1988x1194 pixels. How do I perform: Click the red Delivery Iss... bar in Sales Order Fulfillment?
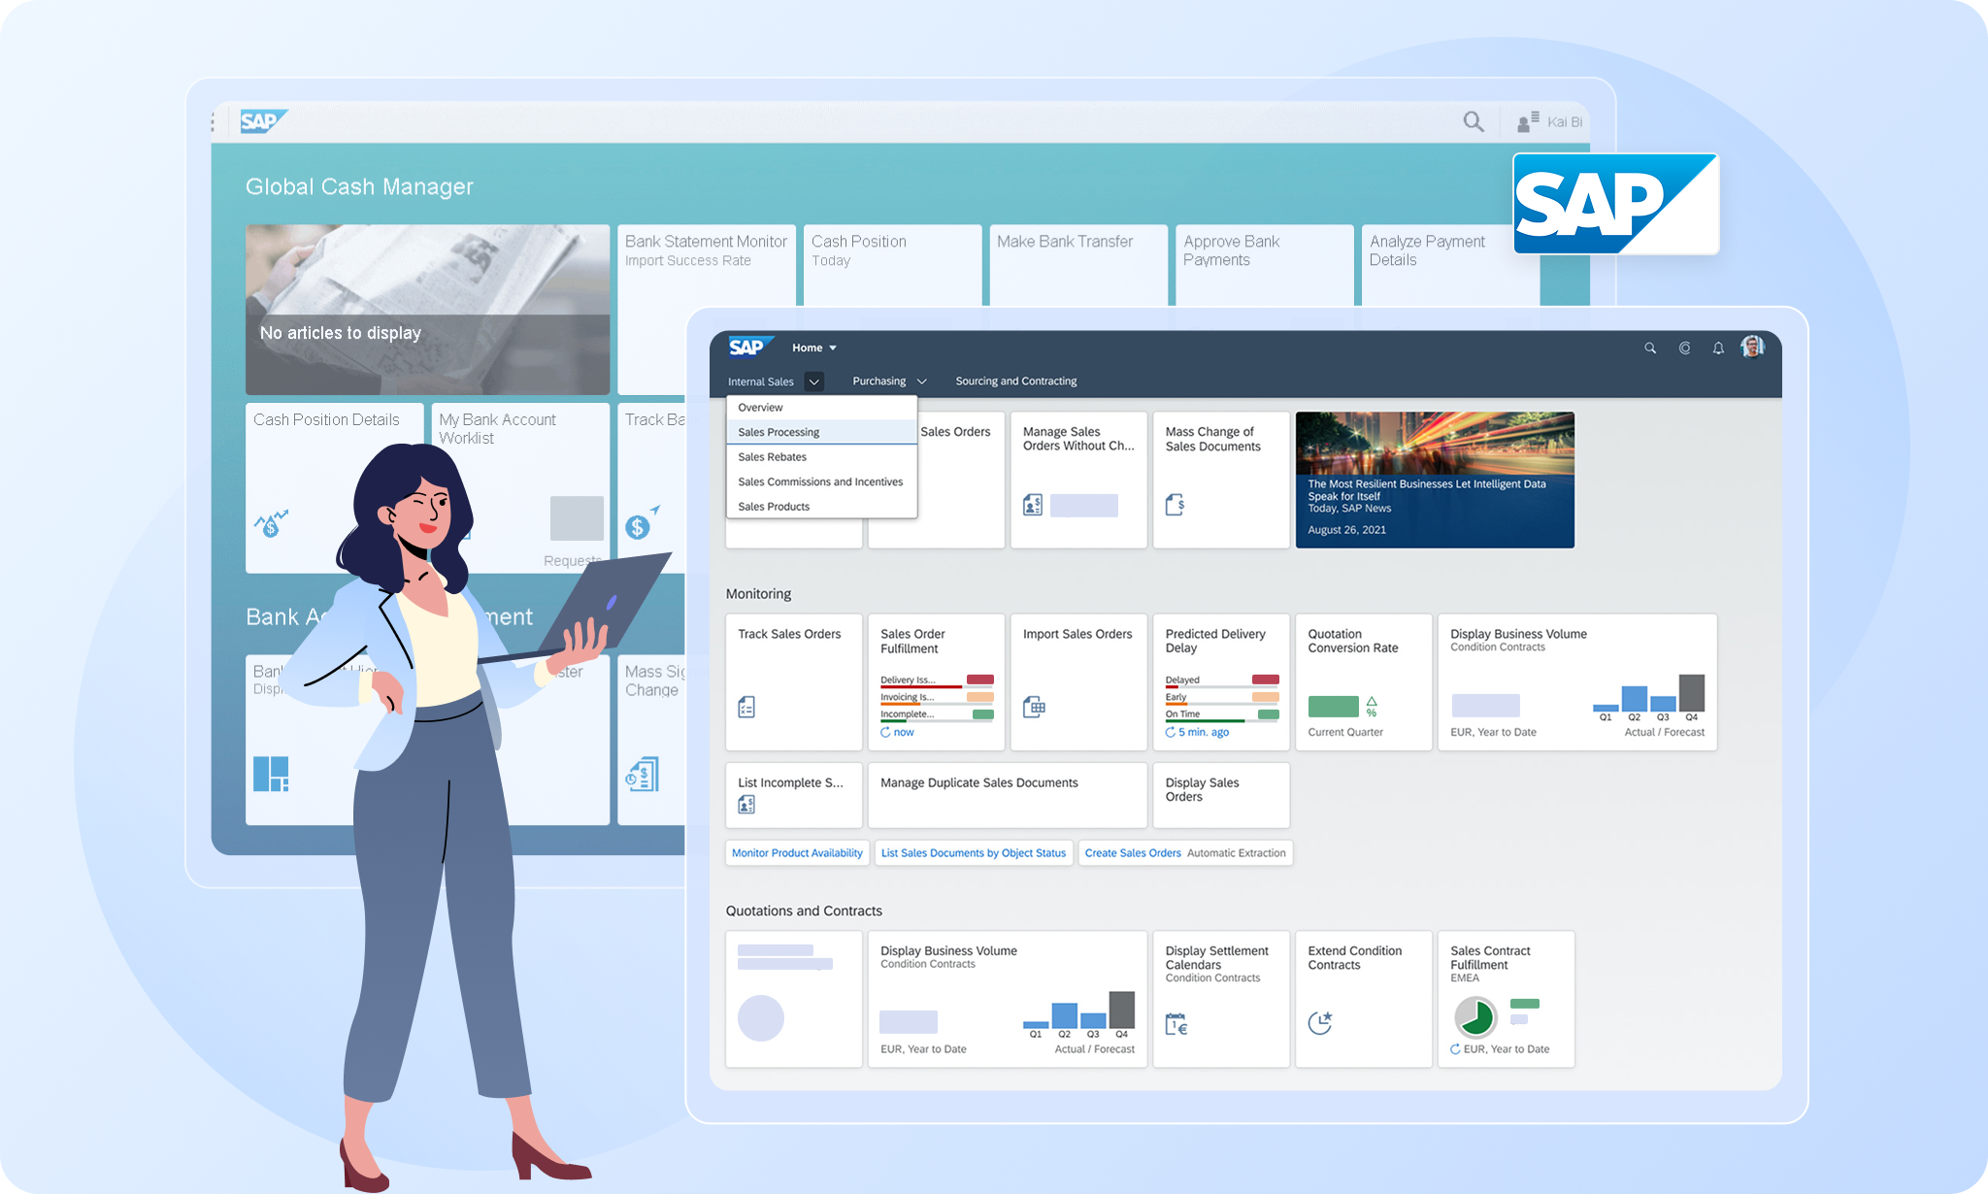tap(980, 680)
